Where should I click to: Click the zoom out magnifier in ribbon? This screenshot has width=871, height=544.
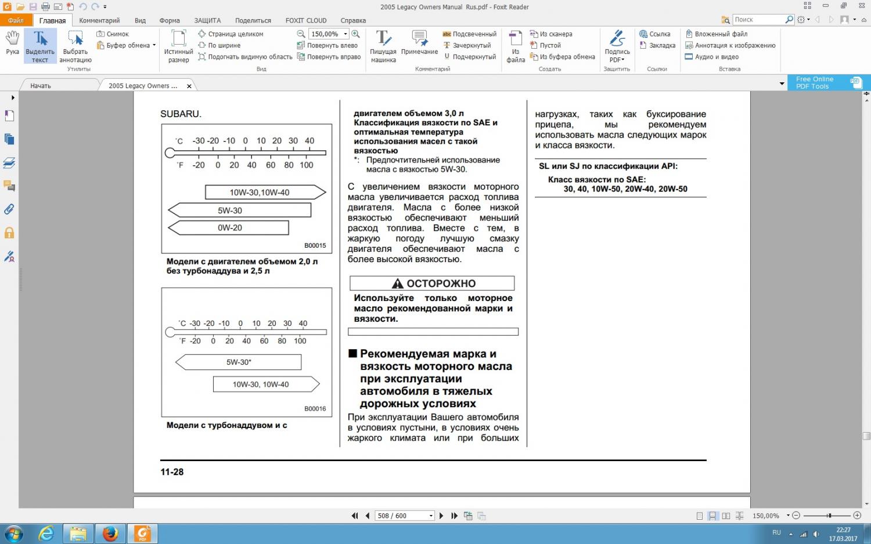point(301,34)
